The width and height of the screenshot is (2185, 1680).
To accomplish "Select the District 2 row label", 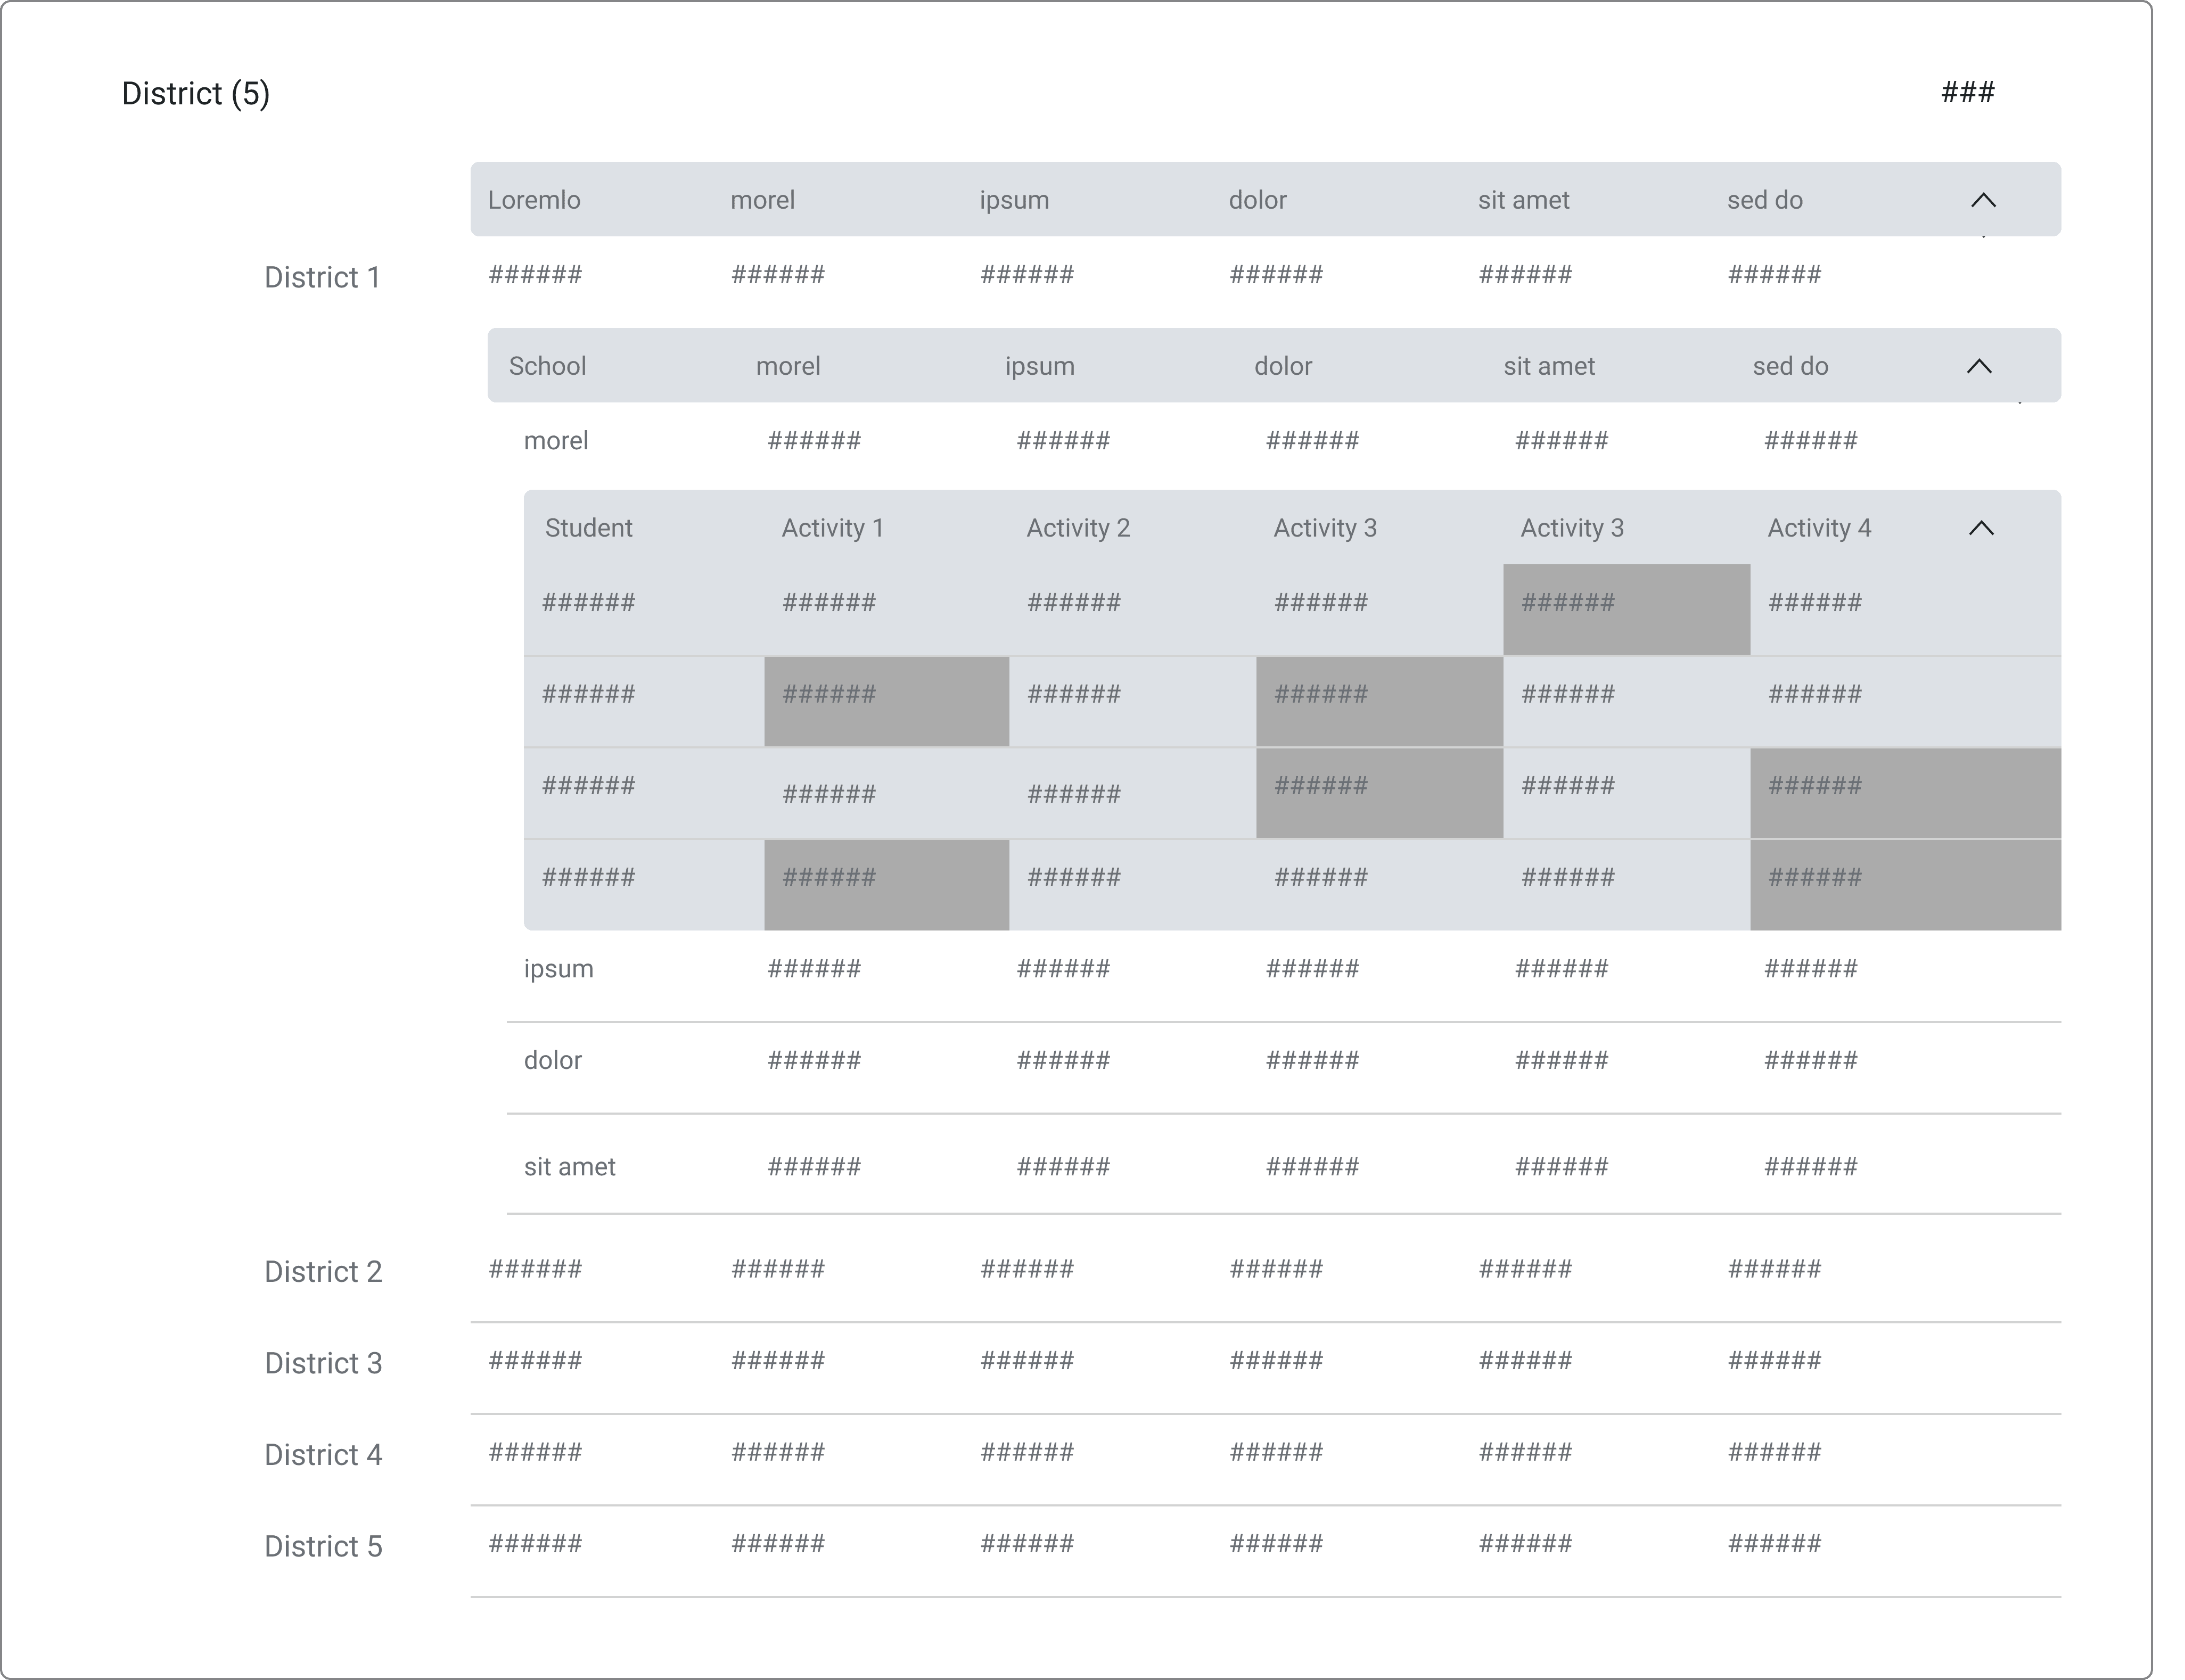I will coord(323,1271).
